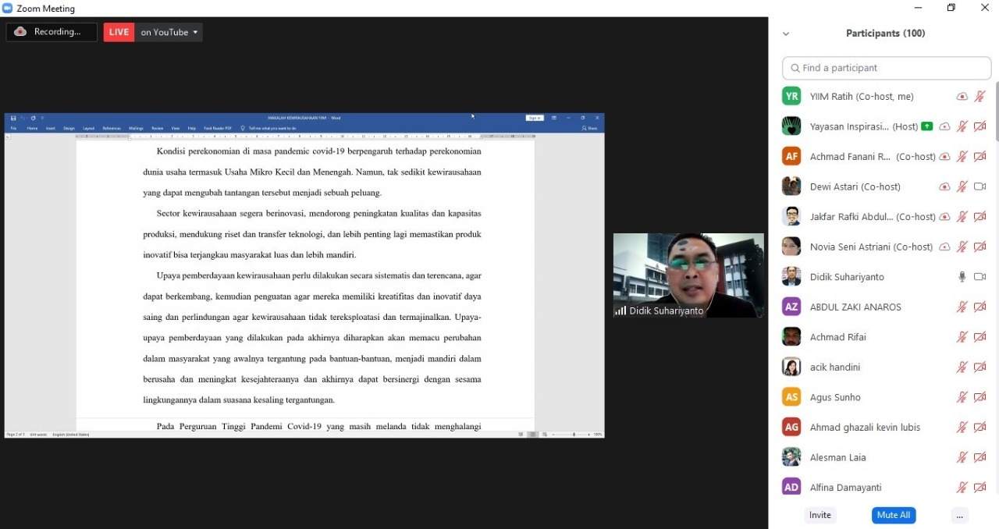Open the more options ellipsis button
This screenshot has width=999, height=529.
click(960, 515)
